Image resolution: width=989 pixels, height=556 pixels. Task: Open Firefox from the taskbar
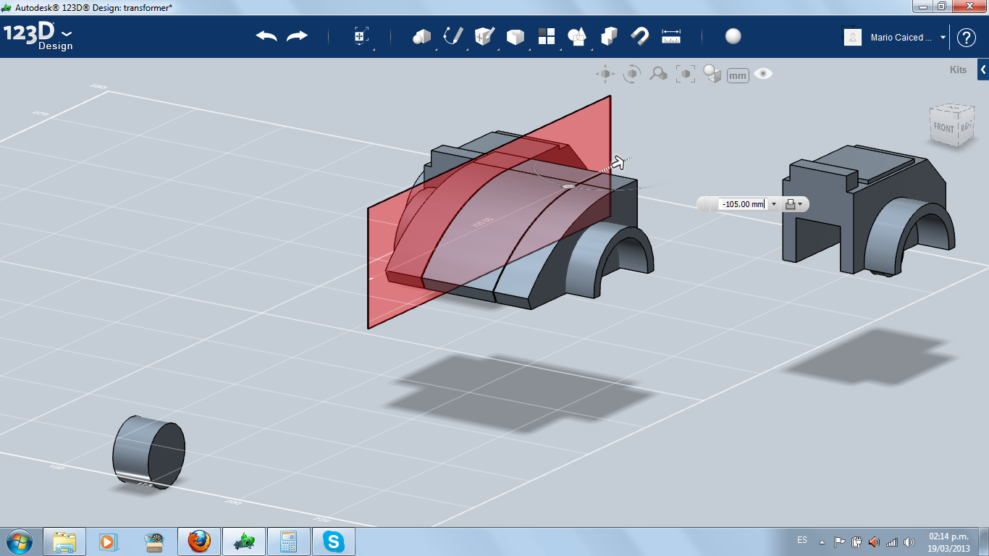point(198,542)
